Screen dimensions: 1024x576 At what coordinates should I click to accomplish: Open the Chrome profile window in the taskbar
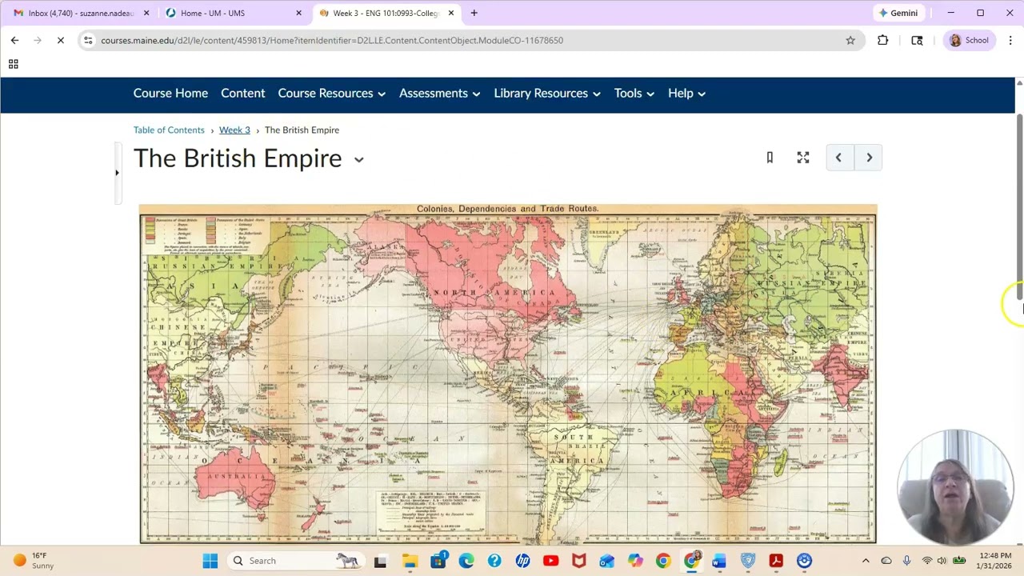691,561
